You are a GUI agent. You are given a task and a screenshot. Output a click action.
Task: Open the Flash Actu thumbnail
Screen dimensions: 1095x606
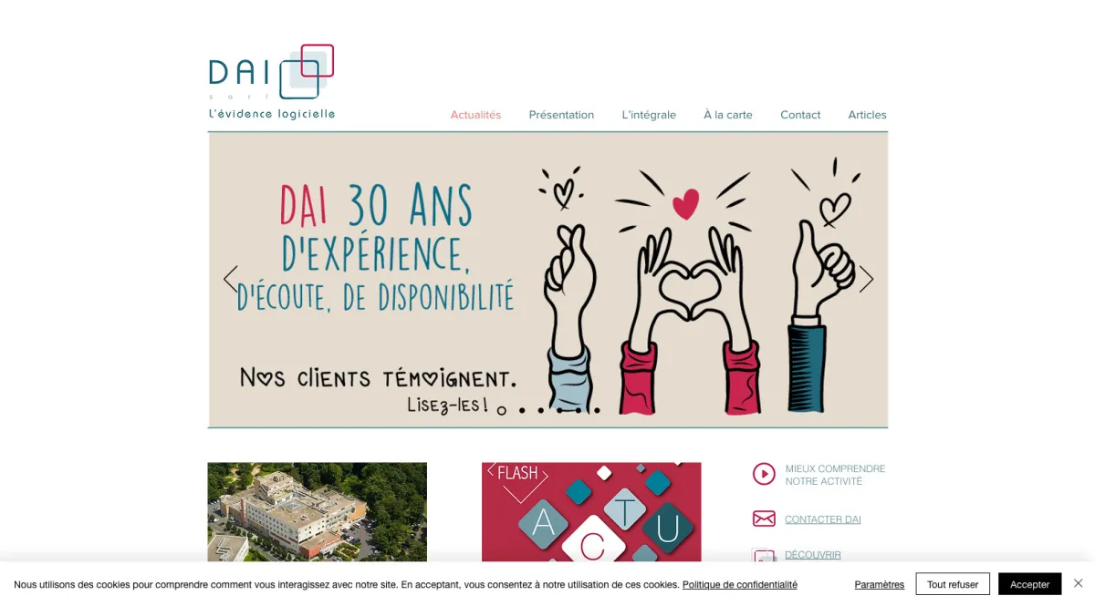coord(591,511)
